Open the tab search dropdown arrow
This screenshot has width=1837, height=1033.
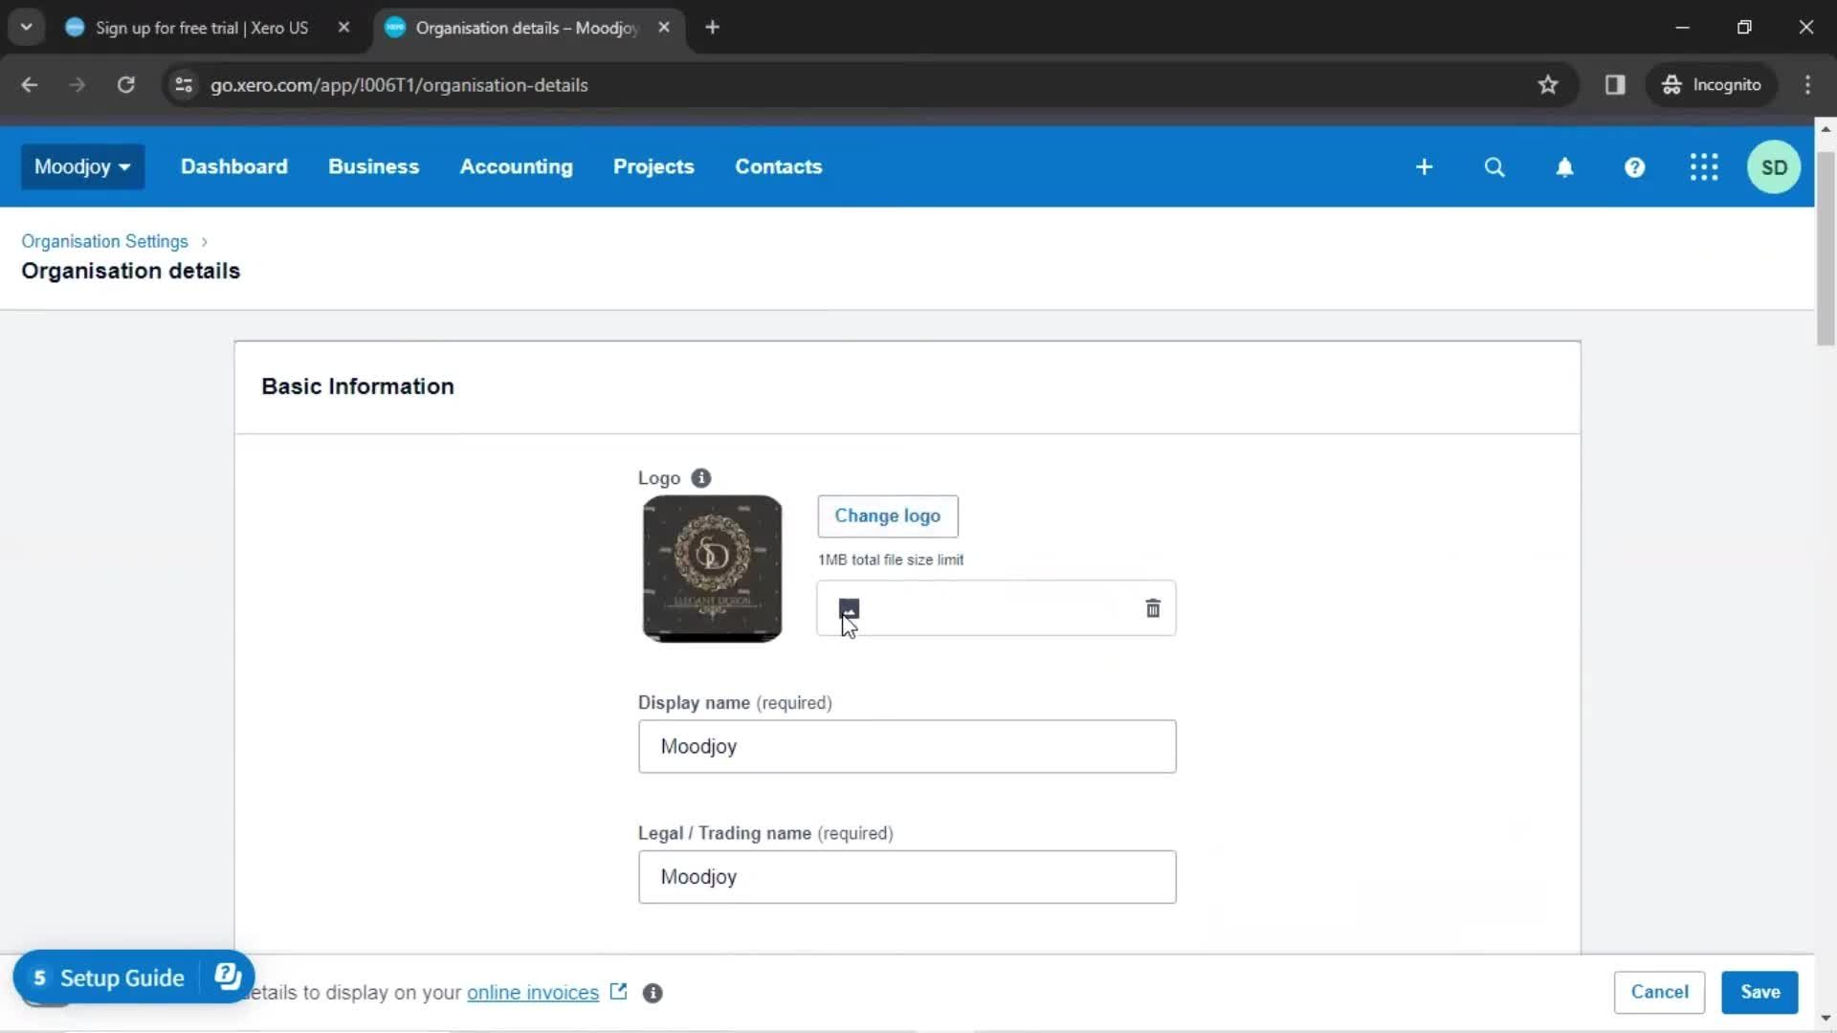pos(27,28)
